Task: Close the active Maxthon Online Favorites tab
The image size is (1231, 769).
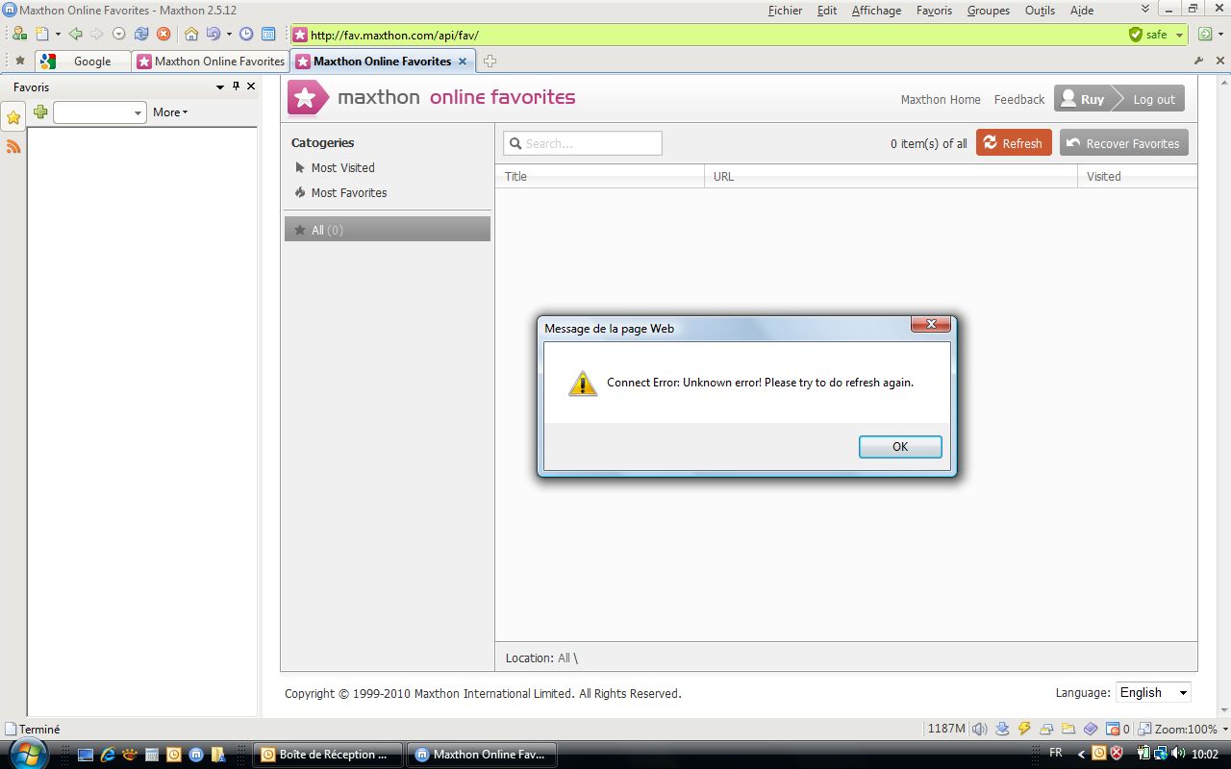Action: (462, 61)
